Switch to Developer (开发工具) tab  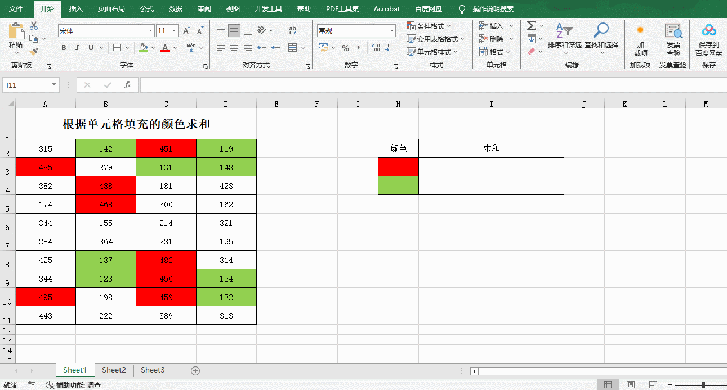tap(269, 9)
